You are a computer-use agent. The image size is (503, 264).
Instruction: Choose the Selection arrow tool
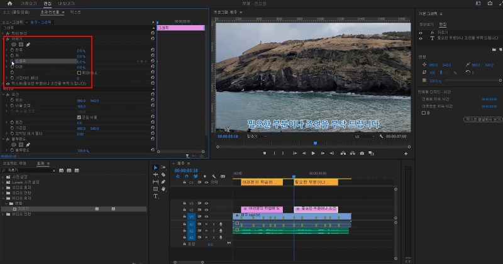(x=156, y=167)
